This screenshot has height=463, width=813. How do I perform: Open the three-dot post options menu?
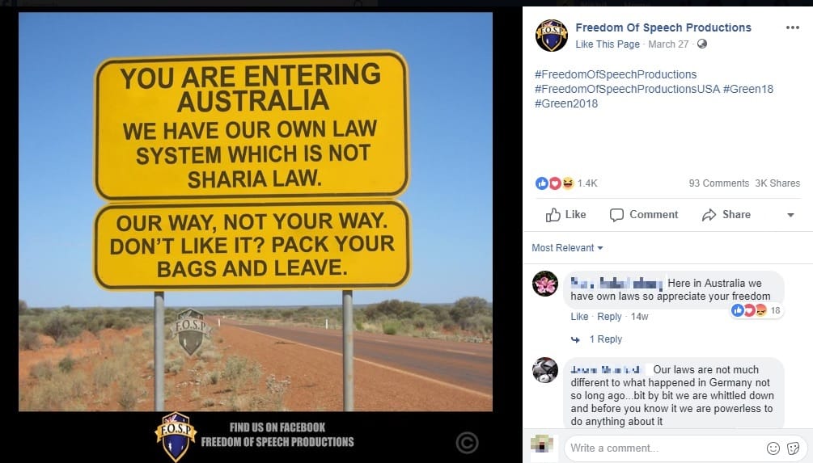click(x=792, y=28)
